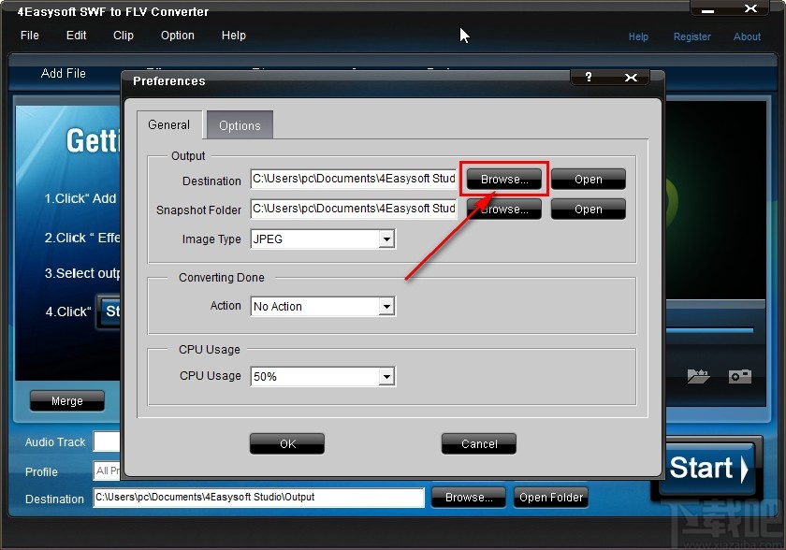The width and height of the screenshot is (786, 550).
Task: Open the Clip menu
Action: (123, 36)
